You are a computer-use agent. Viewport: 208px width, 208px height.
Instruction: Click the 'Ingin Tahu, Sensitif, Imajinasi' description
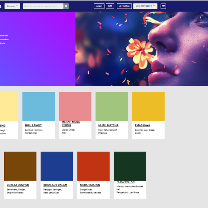[108, 131]
